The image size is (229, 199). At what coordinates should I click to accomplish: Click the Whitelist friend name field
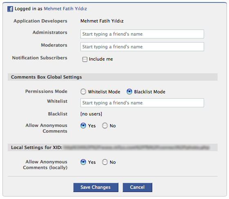[142, 103]
